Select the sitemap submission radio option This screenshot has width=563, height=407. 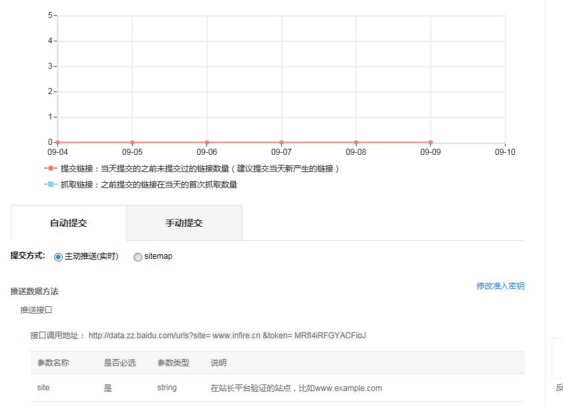point(138,257)
